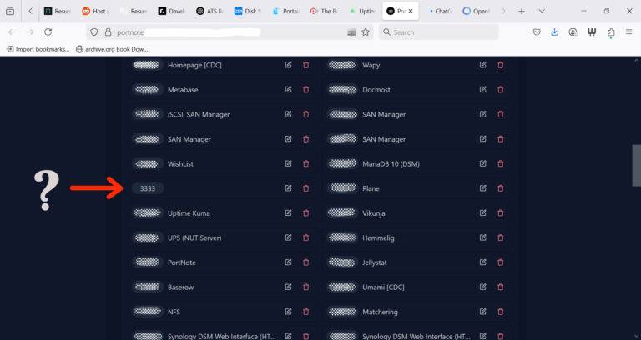Go back to previous page
641x340 pixels.
[x=12, y=32]
